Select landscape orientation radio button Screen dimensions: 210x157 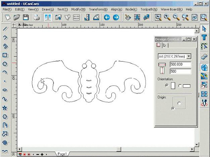click(180, 86)
